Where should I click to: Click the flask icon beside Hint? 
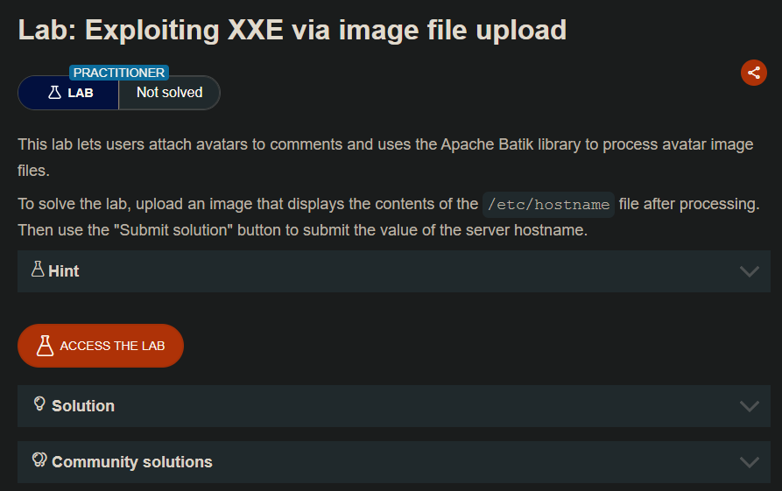tap(38, 270)
